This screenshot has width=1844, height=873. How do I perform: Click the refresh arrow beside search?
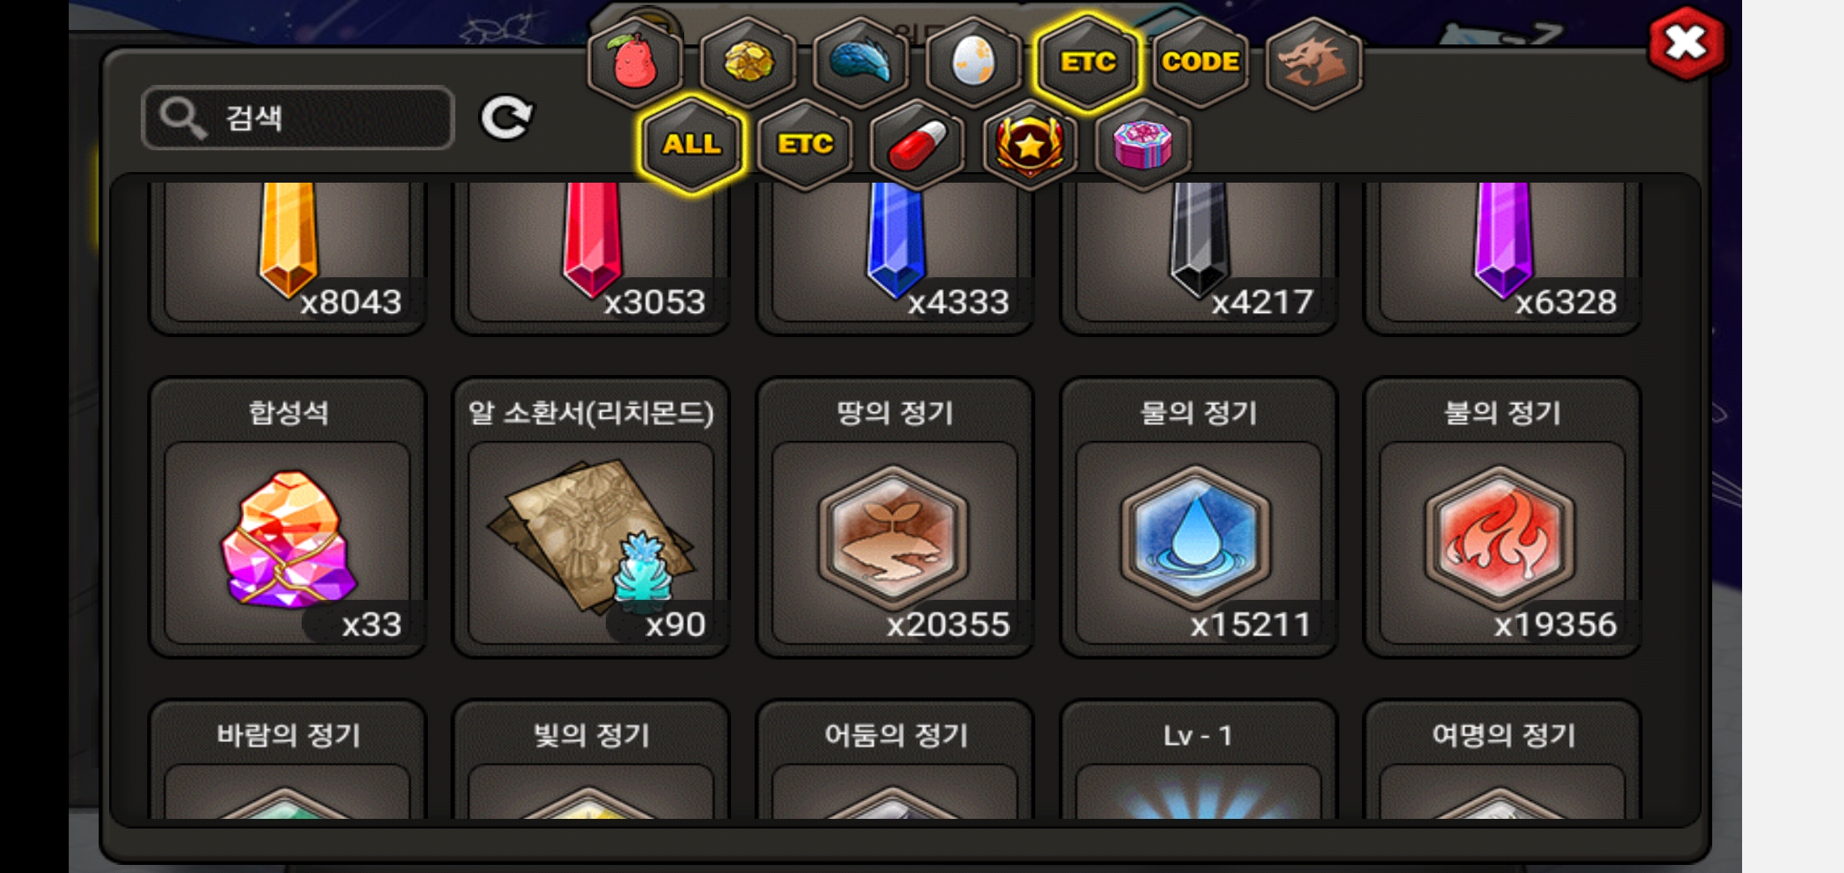tap(506, 118)
